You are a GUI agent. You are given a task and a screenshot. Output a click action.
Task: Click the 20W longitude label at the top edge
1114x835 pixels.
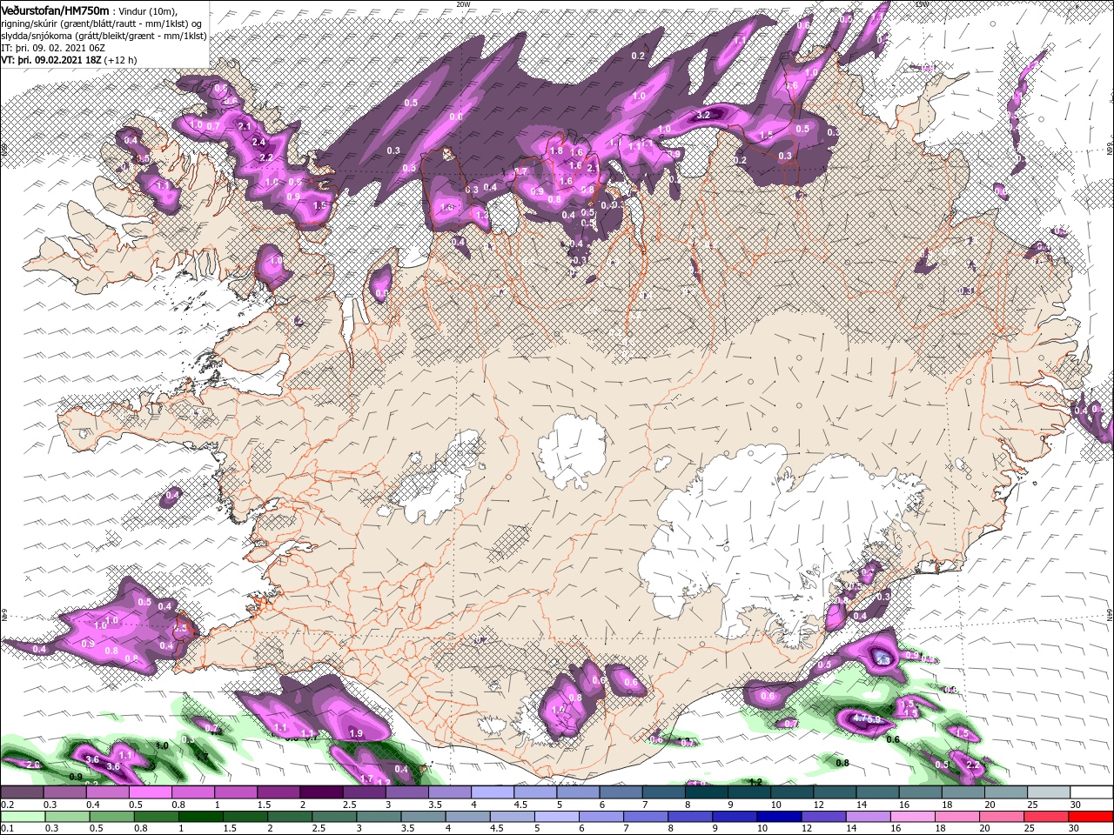pos(463,3)
